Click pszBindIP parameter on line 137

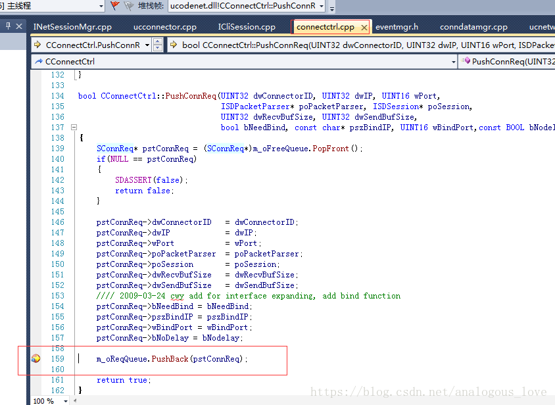(x=370, y=128)
